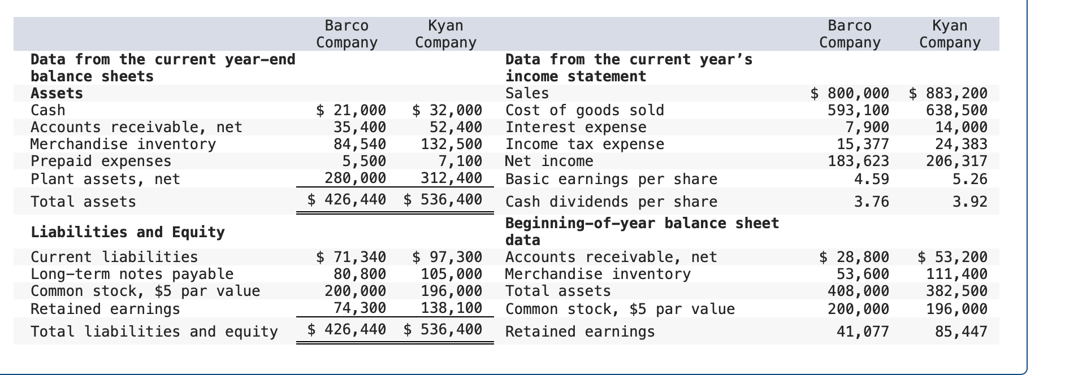
Task: Click Barco interest expense 7,900
Action: [x=867, y=127]
